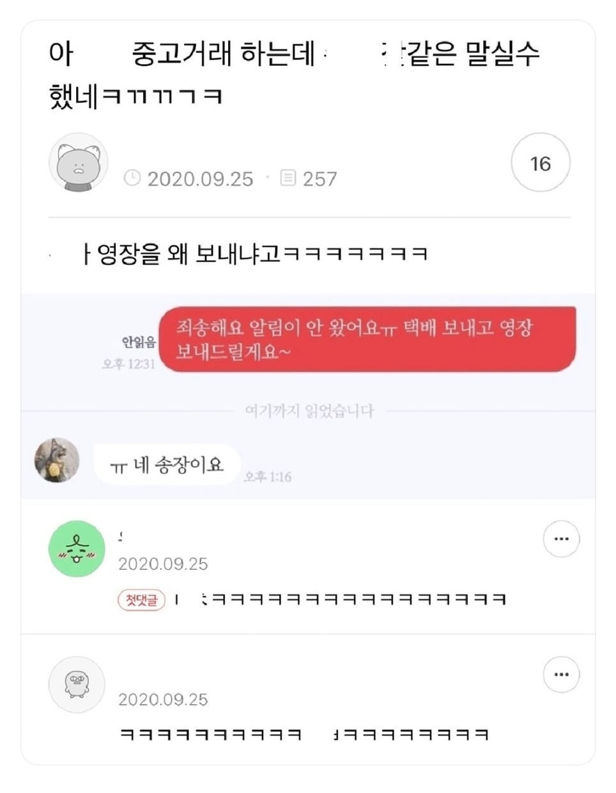The width and height of the screenshot is (616, 793).
Task: Open more options for the second comment
Action: click(x=561, y=674)
